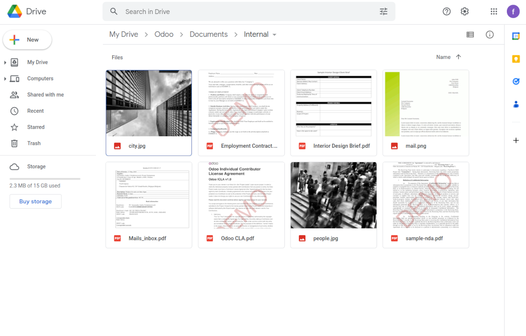The width and height of the screenshot is (526, 336).
Task: Open Google Tasks side panel icon
Action: tap(516, 81)
